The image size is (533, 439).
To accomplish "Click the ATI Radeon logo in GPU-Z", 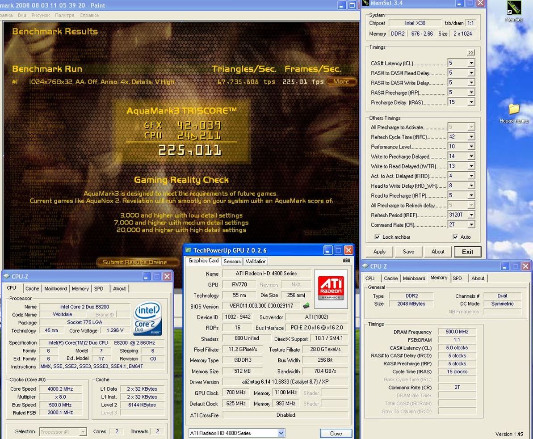I will pyautogui.click(x=331, y=289).
